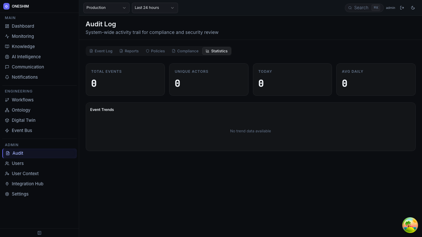Click the Search input field
The width and height of the screenshot is (422, 237).
[x=361, y=8]
